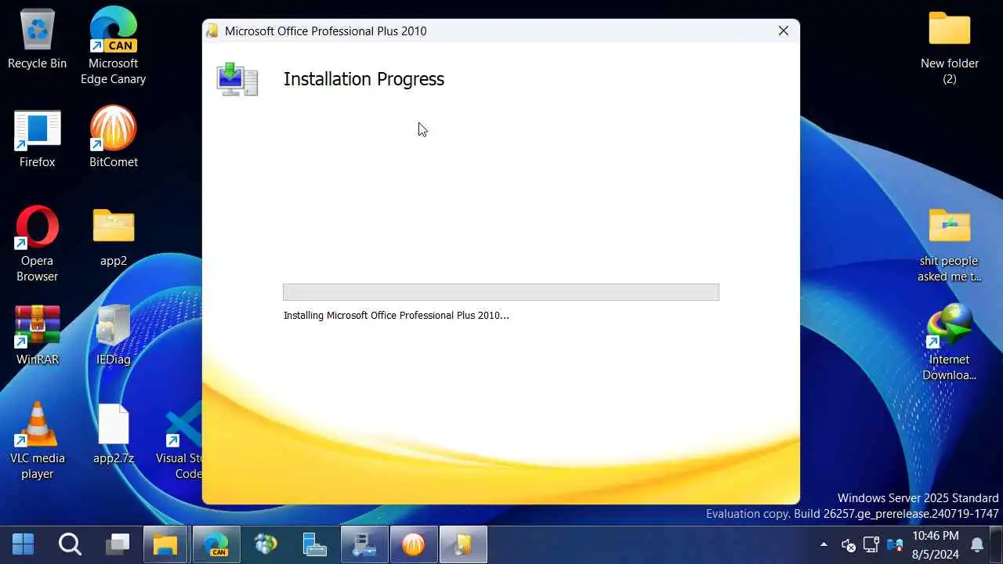Viewport: 1003px width, 564px height.
Task: Switch to Office setup taskbar button
Action: coord(463,544)
